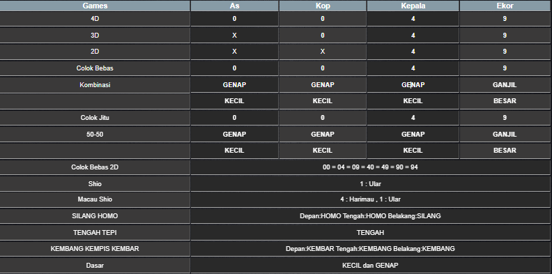Click "BESAR" directly below 50-50's GANJIL cell

coord(505,151)
